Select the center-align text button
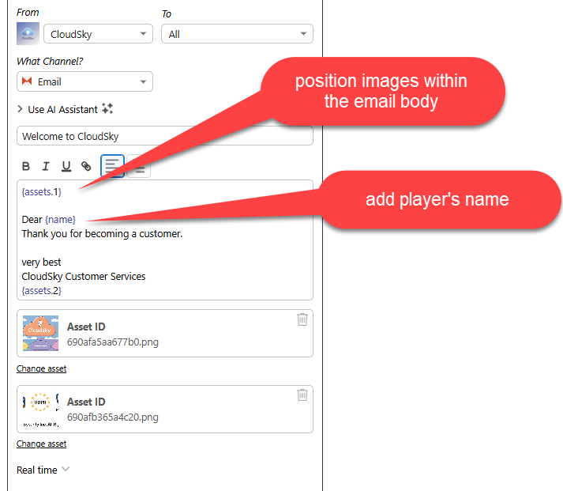 (x=138, y=168)
